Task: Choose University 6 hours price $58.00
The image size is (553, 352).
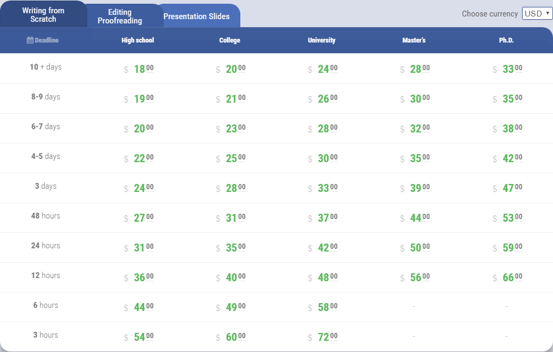Action: [x=323, y=307]
